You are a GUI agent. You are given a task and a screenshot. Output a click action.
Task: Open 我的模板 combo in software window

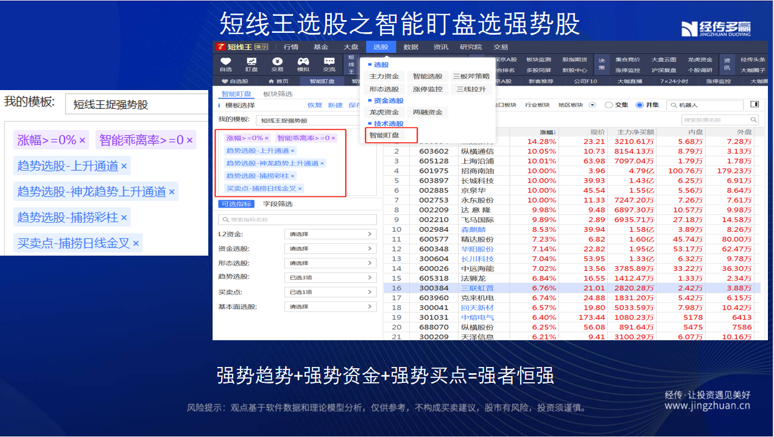pos(316,121)
